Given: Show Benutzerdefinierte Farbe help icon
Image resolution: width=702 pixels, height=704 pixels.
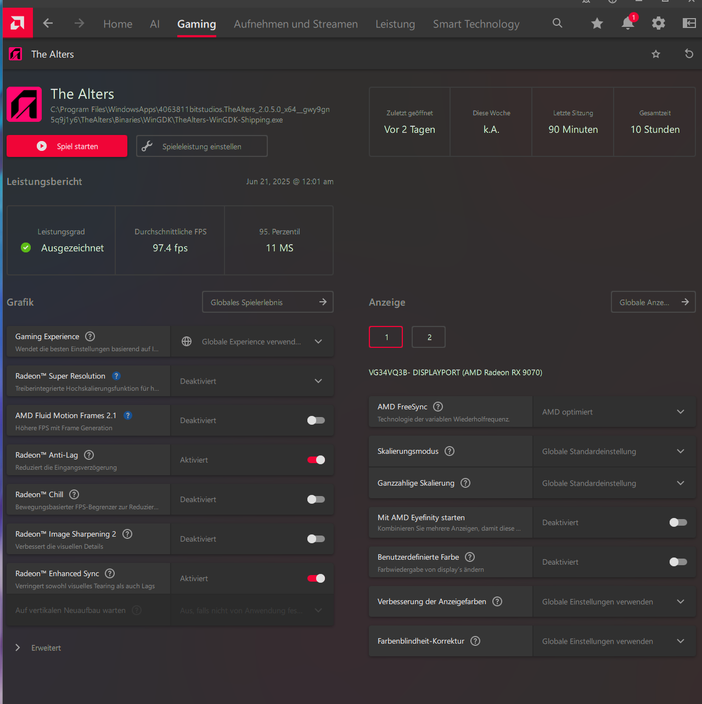Looking at the screenshot, I should (x=470, y=557).
